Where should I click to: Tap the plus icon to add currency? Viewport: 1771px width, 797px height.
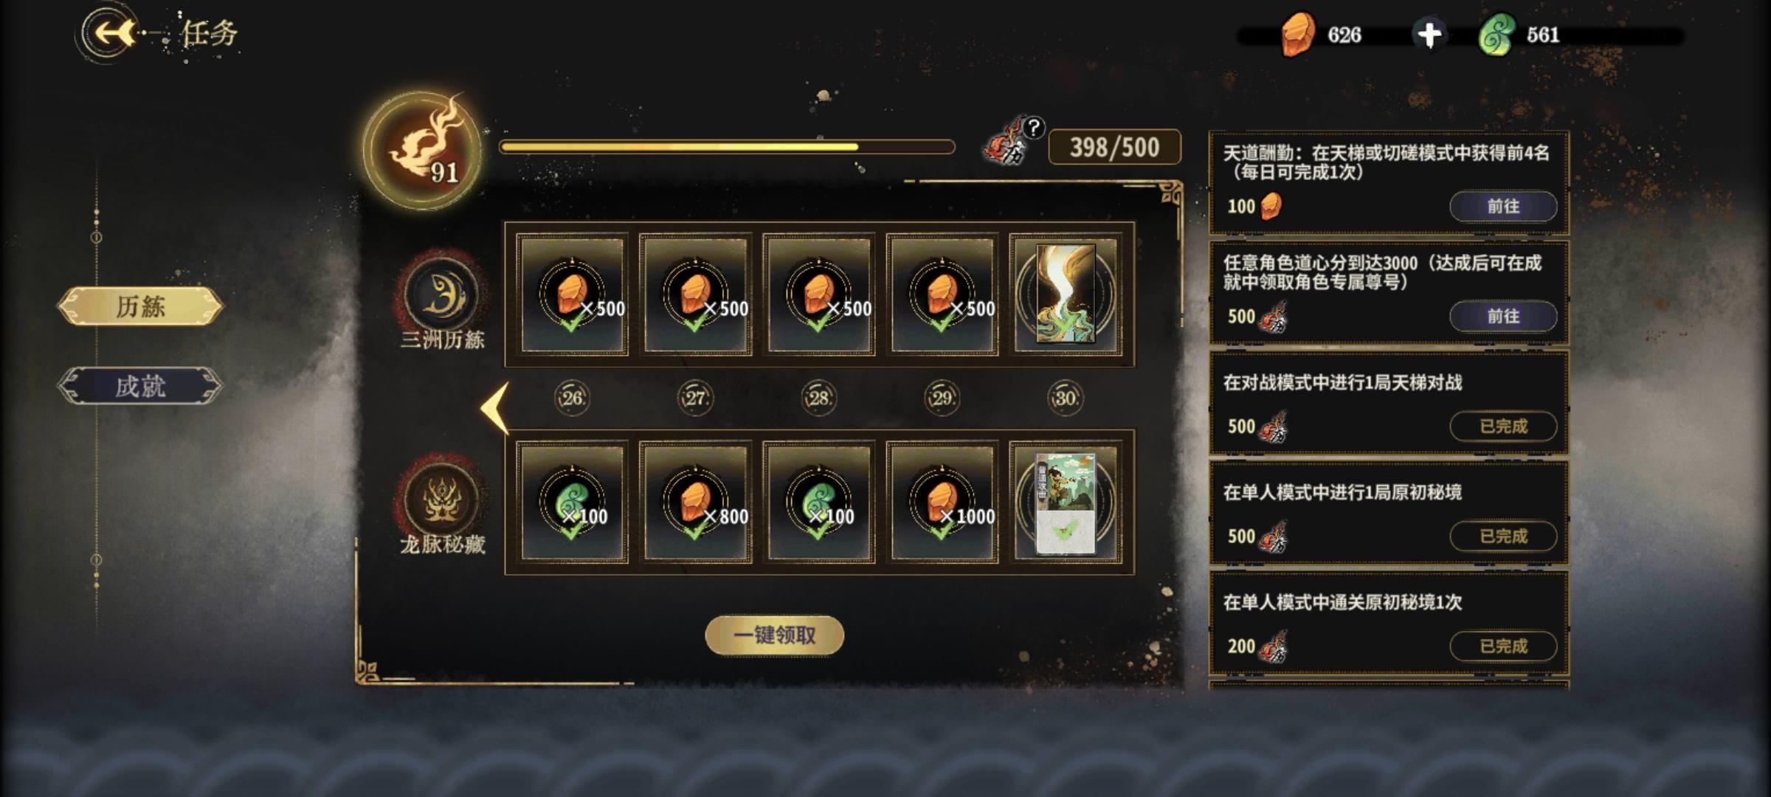(x=1430, y=35)
